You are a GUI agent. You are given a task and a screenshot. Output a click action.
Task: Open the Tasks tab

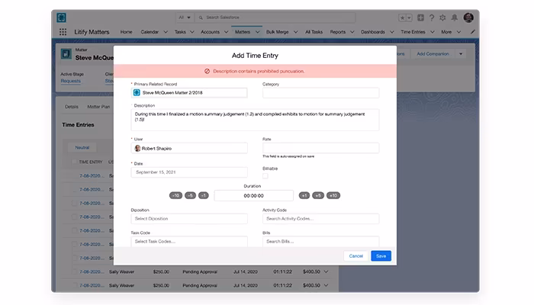pyautogui.click(x=180, y=32)
